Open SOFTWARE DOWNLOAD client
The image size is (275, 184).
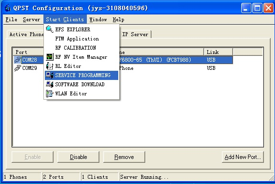click(82, 84)
